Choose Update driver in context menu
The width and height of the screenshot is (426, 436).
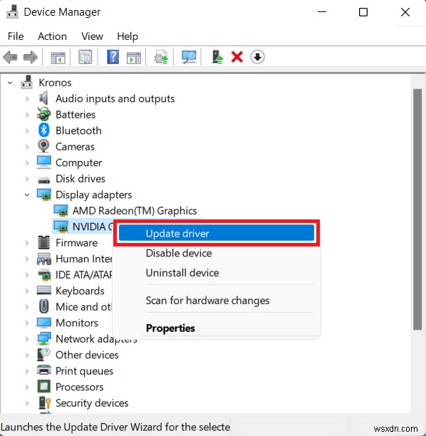pyautogui.click(x=217, y=233)
